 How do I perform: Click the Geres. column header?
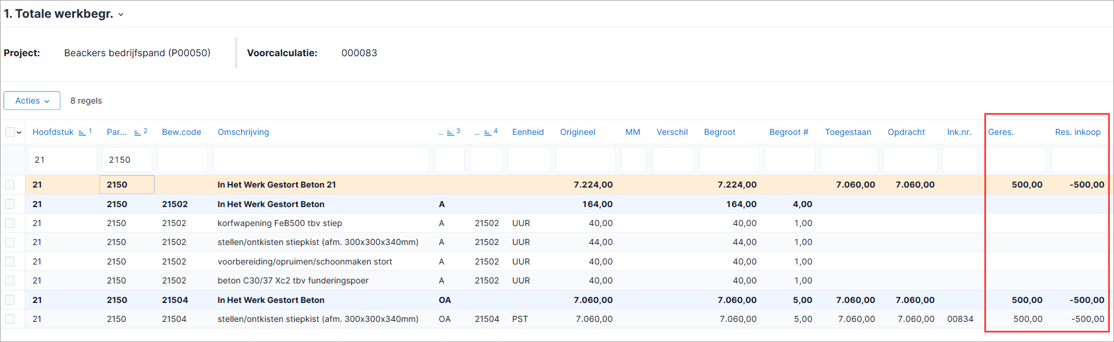1000,132
